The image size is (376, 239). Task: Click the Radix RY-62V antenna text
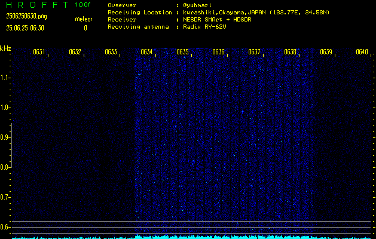[x=204, y=27]
